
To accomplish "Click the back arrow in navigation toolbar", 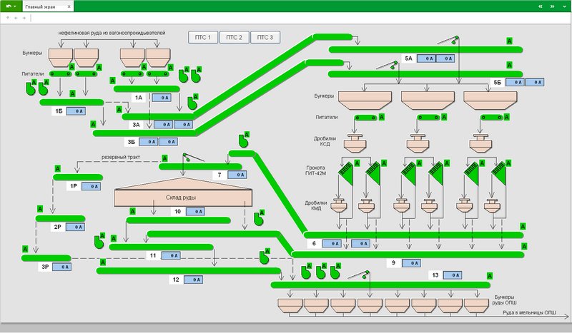I will click(x=16, y=17).
